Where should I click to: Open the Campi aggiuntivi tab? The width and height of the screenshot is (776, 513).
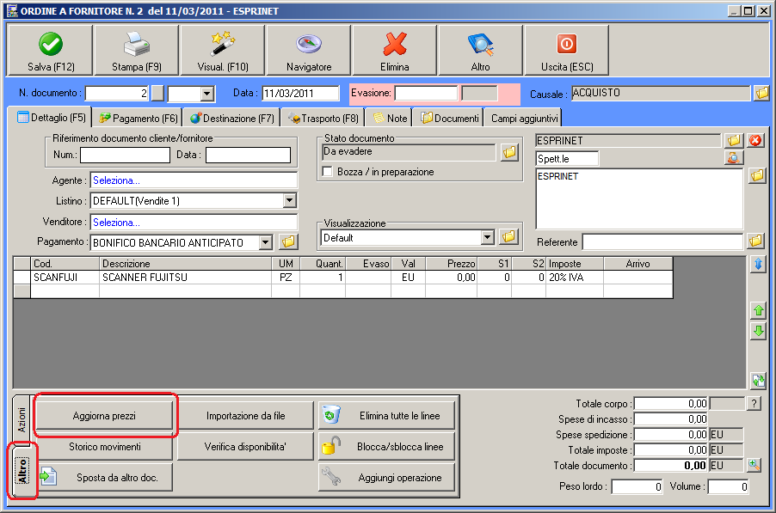(524, 118)
